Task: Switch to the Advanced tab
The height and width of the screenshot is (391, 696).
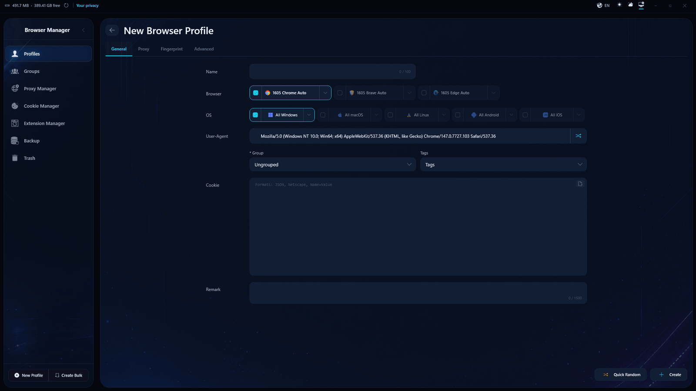Action: (204, 49)
